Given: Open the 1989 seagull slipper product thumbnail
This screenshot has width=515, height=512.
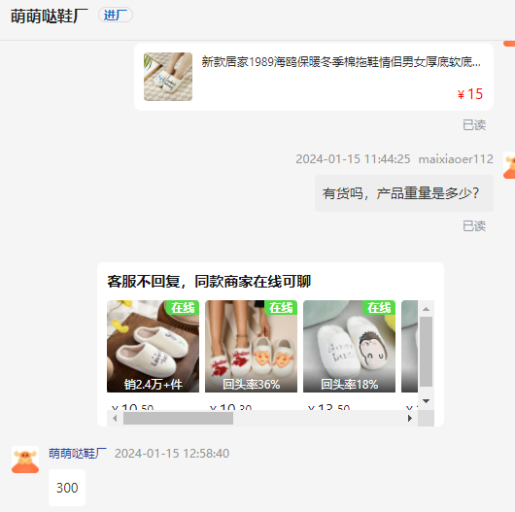Looking at the screenshot, I should pyautogui.click(x=168, y=77).
